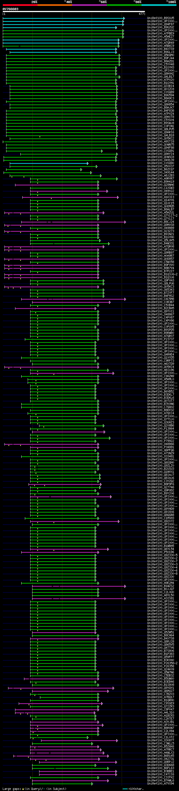Open hit UniRef100_O49139
Image resolution: width=179 pixels, height=791 pixels.
pyautogui.click(x=160, y=160)
